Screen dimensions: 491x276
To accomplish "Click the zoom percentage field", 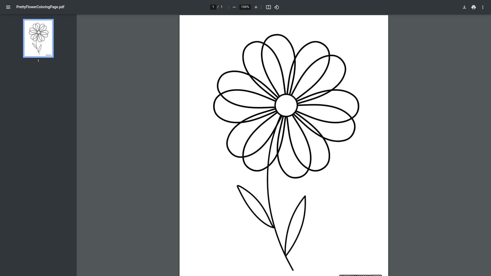I will click(x=244, y=7).
